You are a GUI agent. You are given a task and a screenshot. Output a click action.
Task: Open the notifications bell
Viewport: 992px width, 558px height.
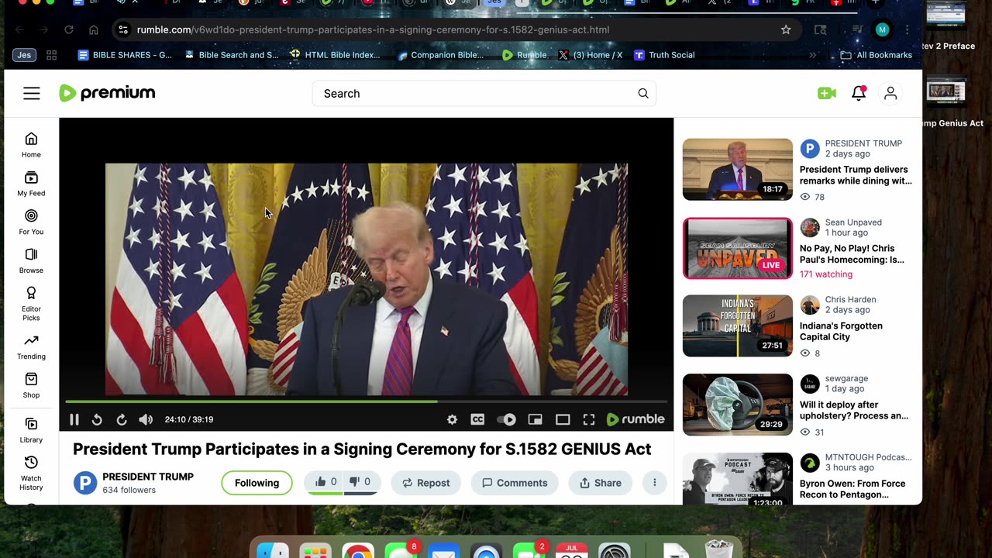coord(859,94)
